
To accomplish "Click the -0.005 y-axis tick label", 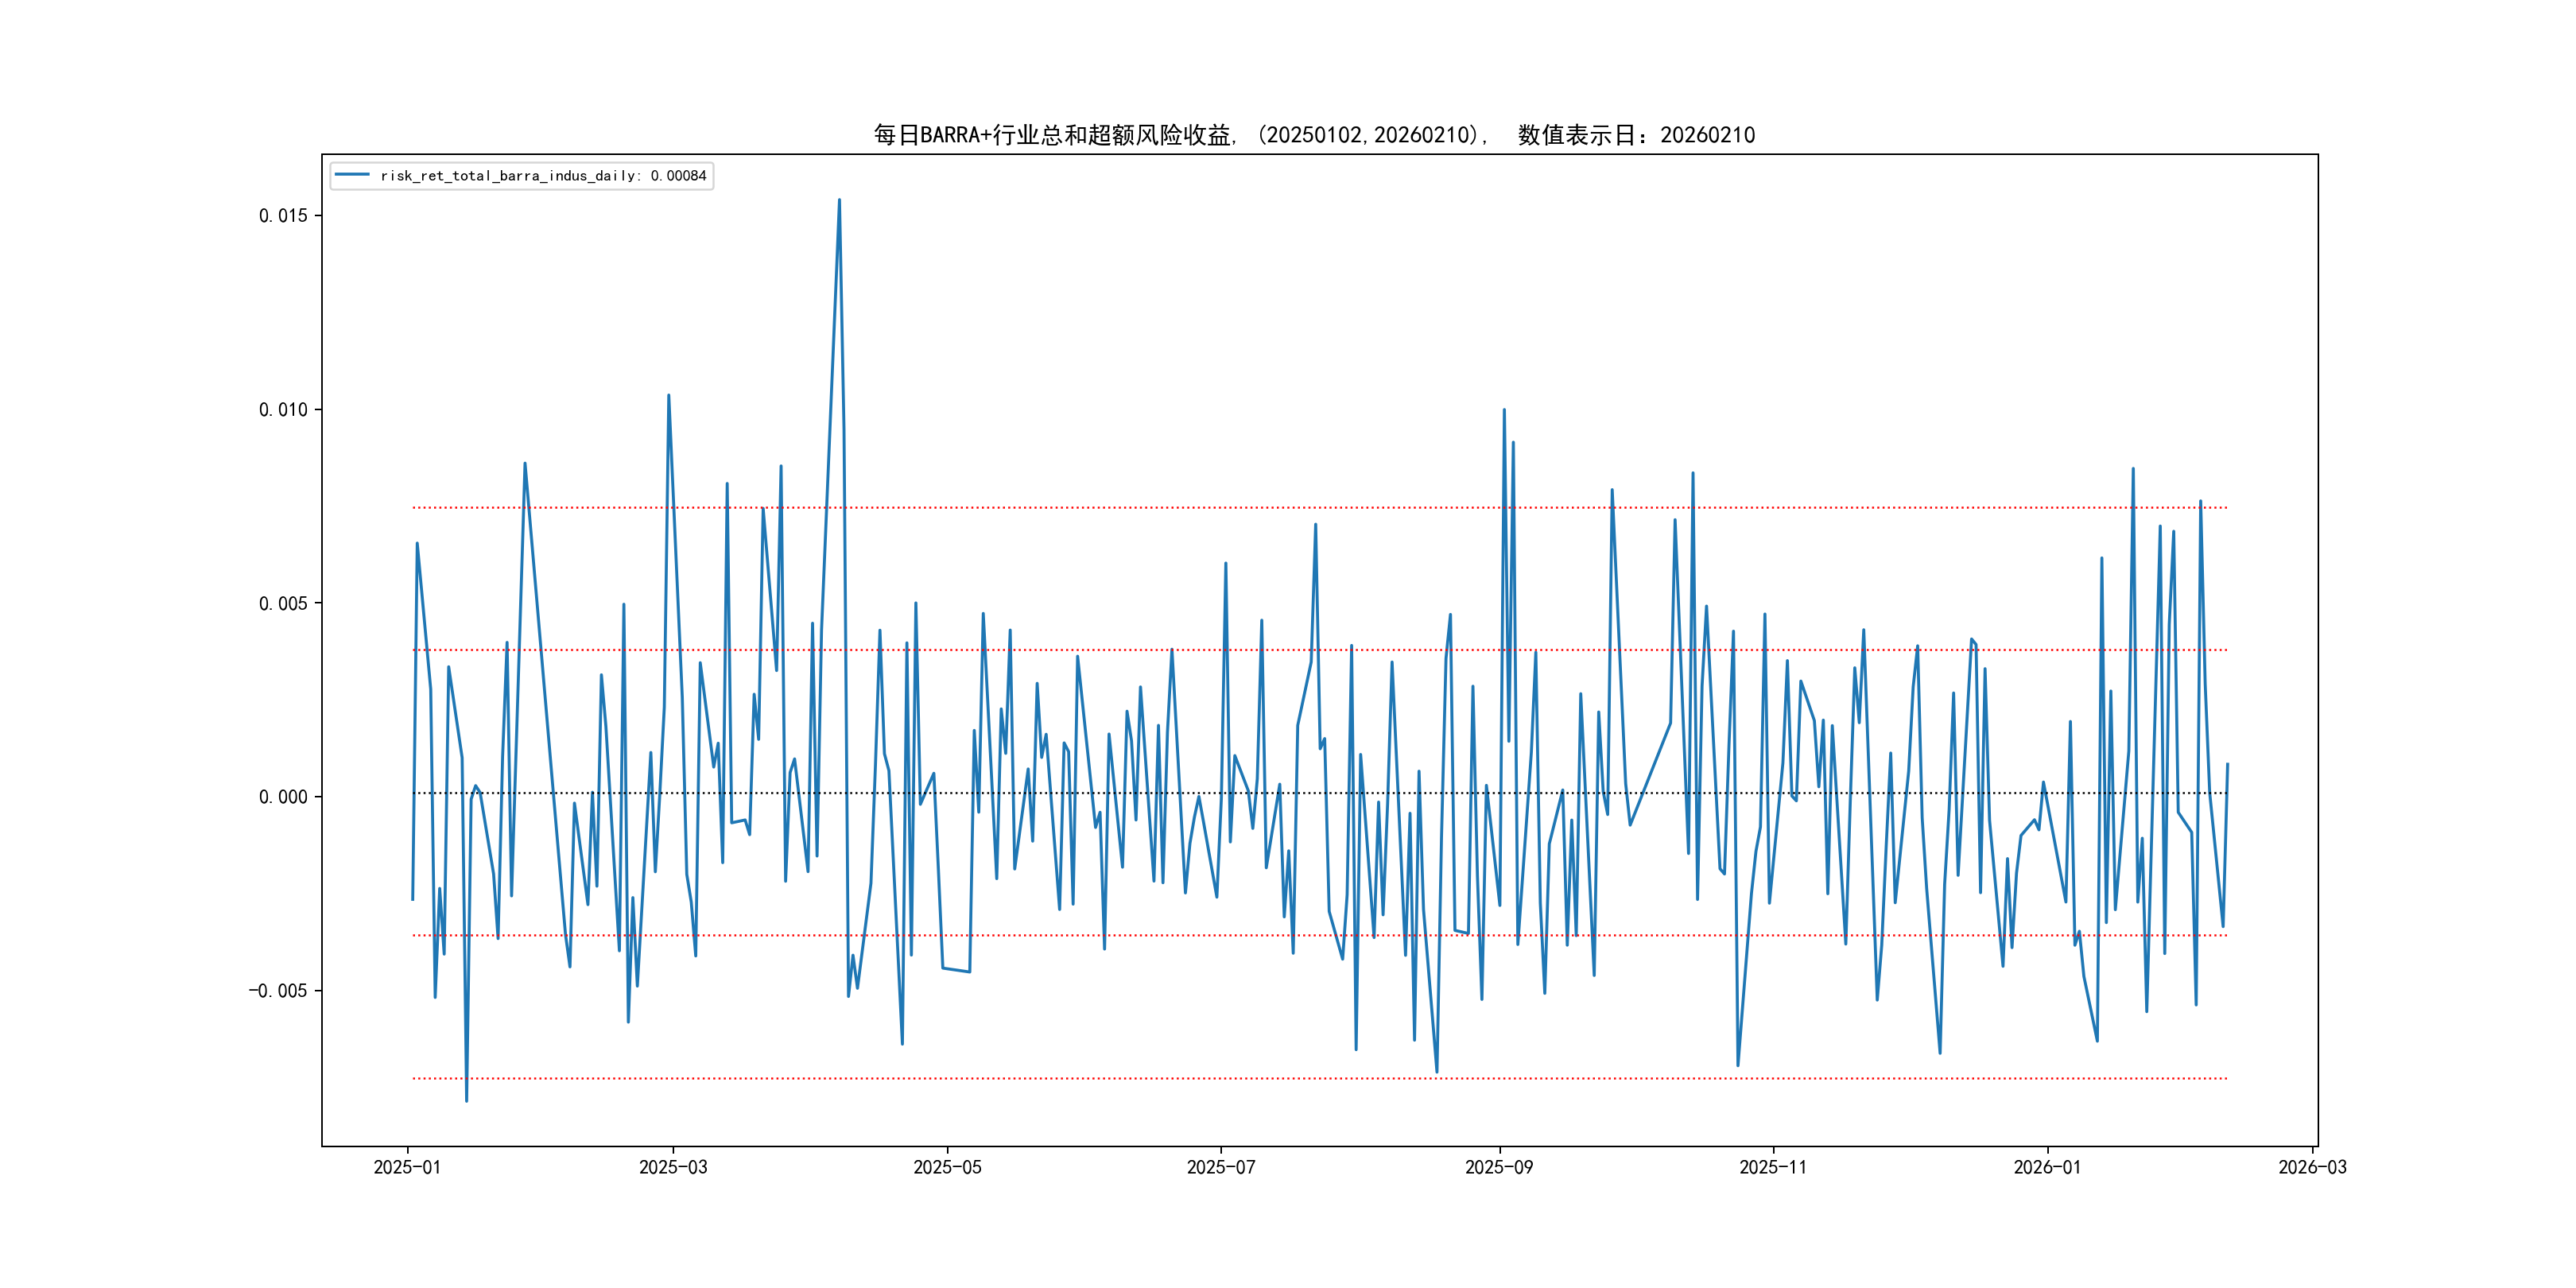I will click(278, 991).
